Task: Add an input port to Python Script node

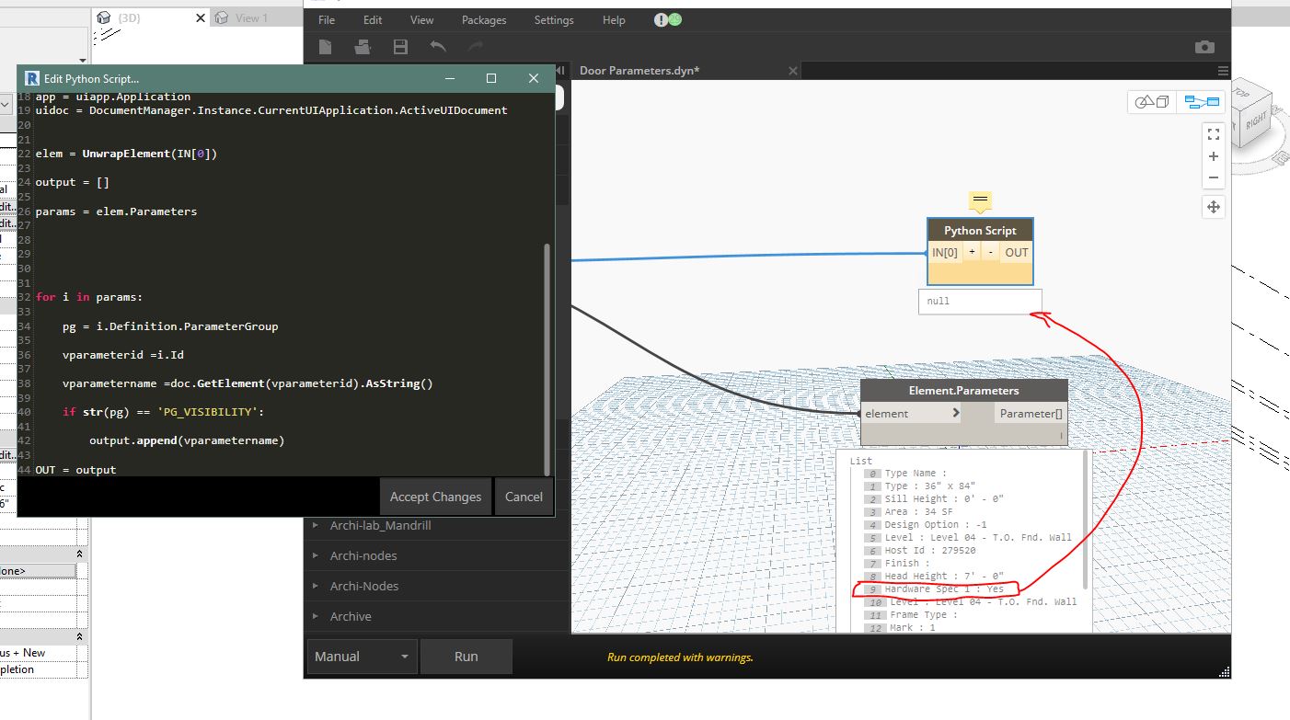Action: [972, 252]
